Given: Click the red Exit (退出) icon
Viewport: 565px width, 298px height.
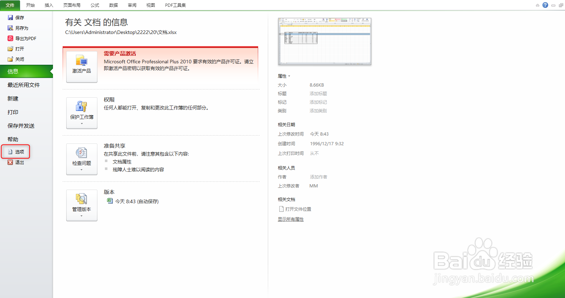Looking at the screenshot, I should tap(10, 162).
